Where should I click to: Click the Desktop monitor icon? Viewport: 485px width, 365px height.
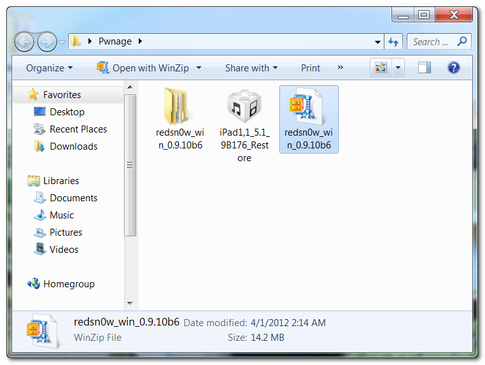pos(39,111)
